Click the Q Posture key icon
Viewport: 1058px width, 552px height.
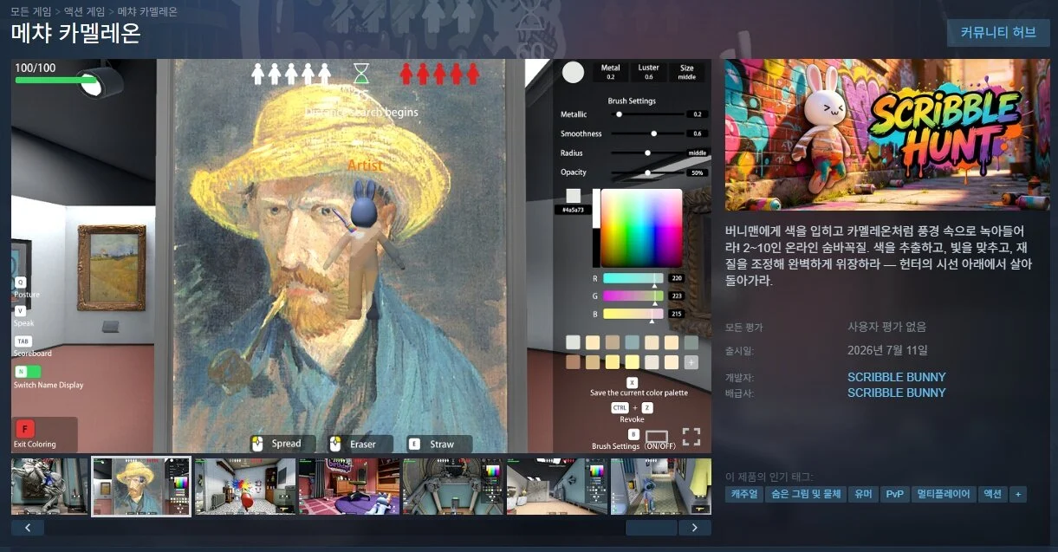[20, 282]
